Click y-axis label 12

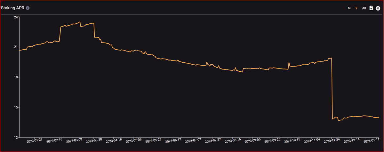(16, 138)
